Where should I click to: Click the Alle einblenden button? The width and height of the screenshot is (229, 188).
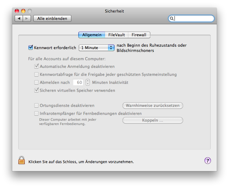pyautogui.click(x=52, y=18)
